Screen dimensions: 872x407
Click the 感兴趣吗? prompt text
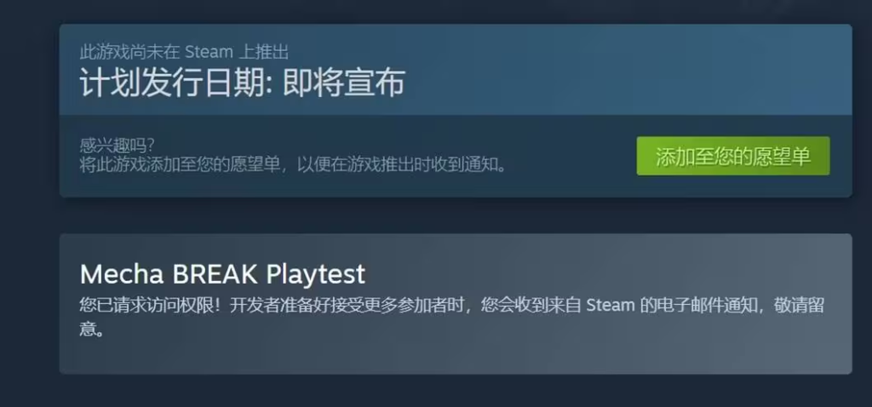tap(118, 146)
